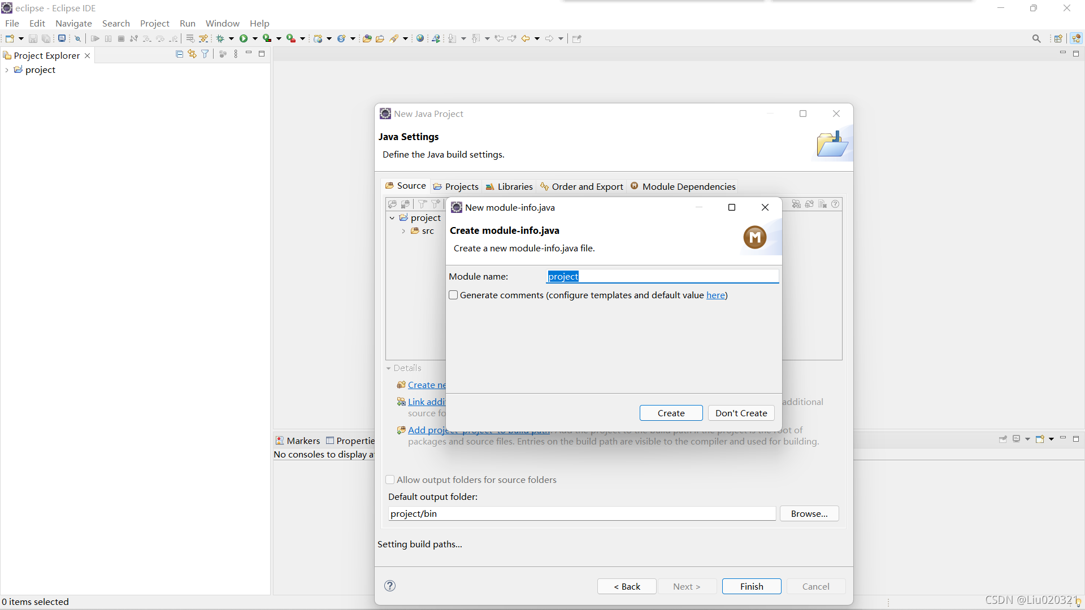Click the help question mark in wizard
This screenshot has width=1085, height=610.
click(x=390, y=586)
